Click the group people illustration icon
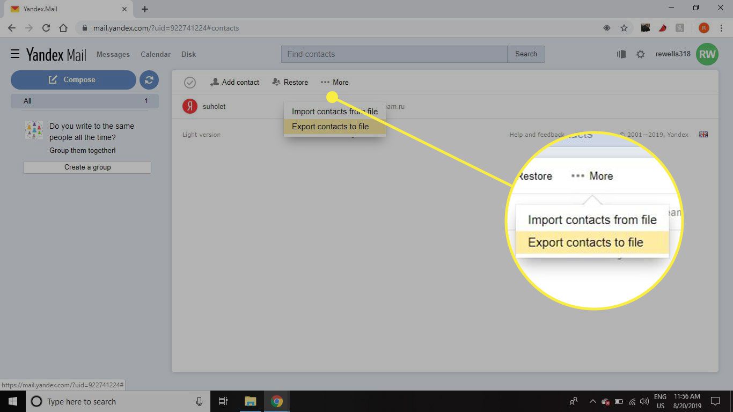The image size is (733, 412). pyautogui.click(x=34, y=130)
